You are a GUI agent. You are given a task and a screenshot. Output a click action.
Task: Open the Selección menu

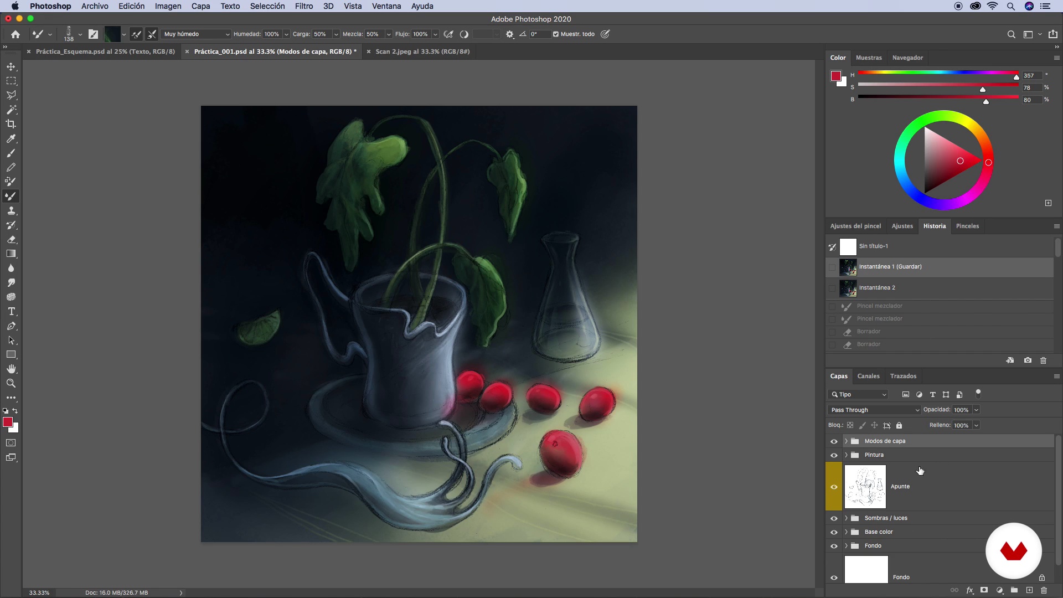point(267,6)
